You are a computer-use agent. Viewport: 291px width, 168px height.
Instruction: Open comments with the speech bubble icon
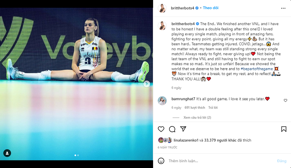[172, 129]
